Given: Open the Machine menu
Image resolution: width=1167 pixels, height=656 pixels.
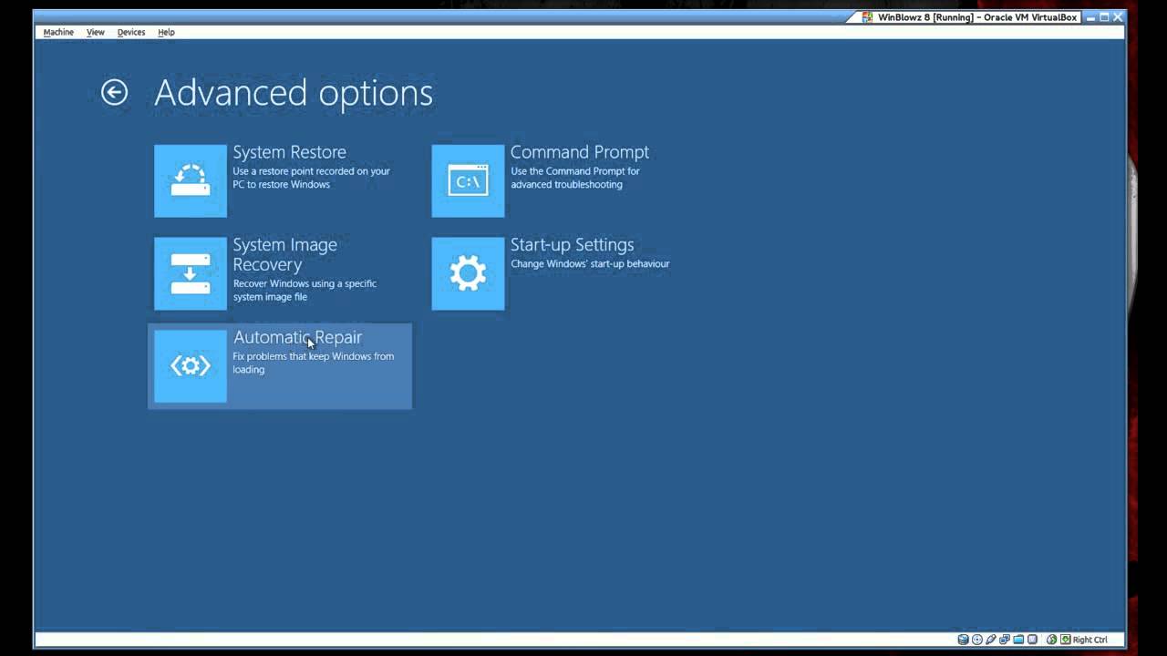Looking at the screenshot, I should click(58, 32).
